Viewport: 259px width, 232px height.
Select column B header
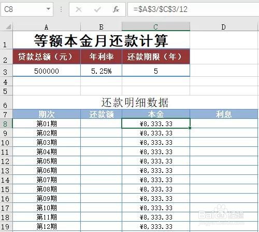[x=101, y=27]
